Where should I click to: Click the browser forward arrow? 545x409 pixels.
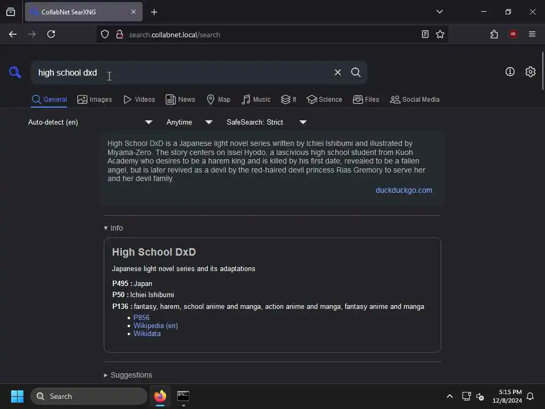coord(31,34)
